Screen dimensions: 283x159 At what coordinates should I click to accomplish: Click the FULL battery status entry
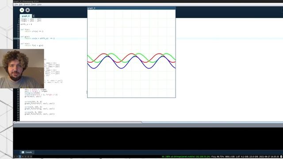coord(218,157)
